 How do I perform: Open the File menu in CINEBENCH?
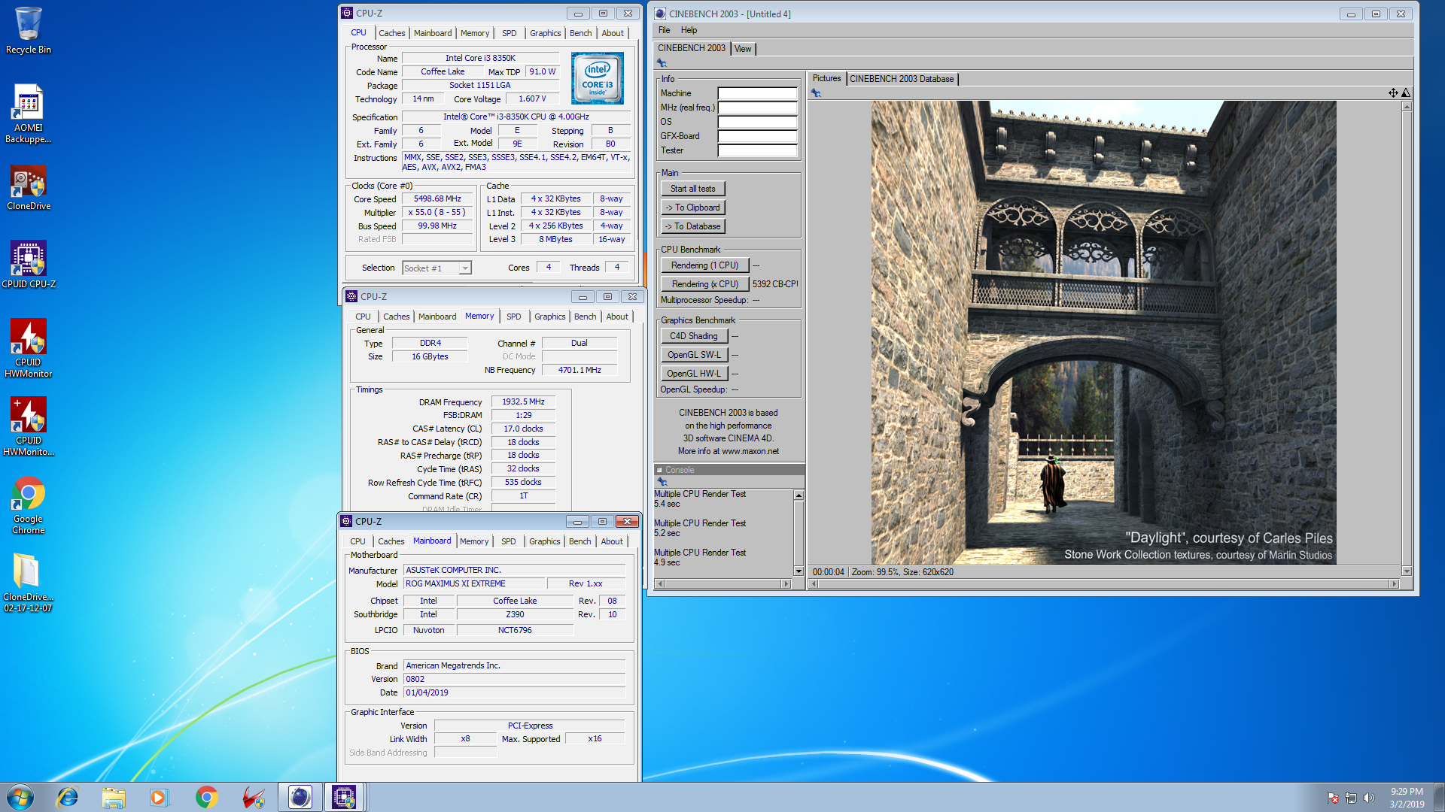(x=664, y=30)
